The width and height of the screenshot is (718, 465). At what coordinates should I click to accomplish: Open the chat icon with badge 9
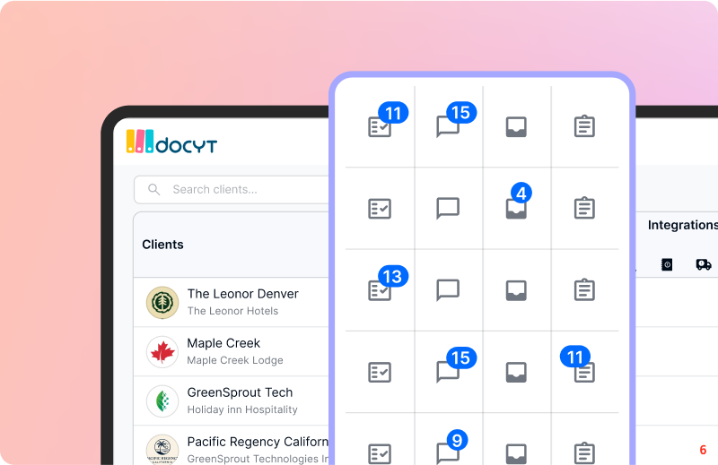[x=448, y=453]
